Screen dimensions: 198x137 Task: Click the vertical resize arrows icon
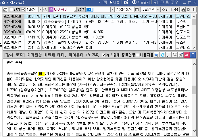click(194, 9)
